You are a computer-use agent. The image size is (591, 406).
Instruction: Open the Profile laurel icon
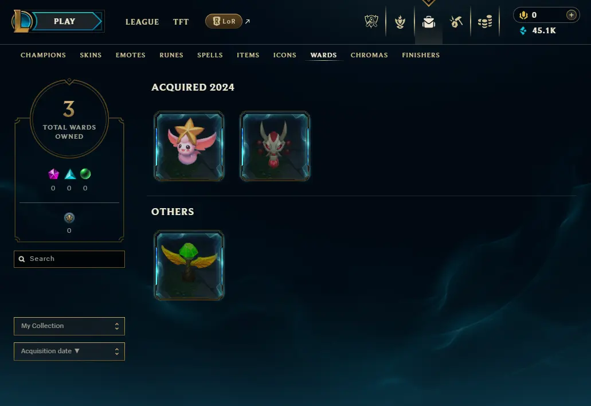pyautogui.click(x=400, y=22)
